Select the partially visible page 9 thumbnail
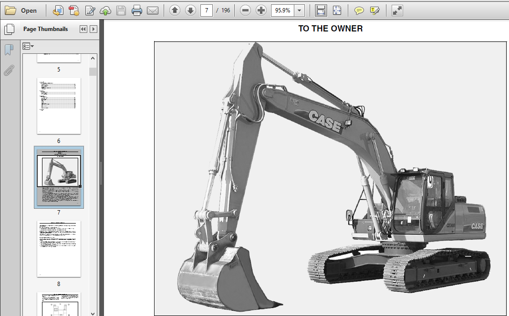The width and height of the screenshot is (509, 316). [x=59, y=304]
